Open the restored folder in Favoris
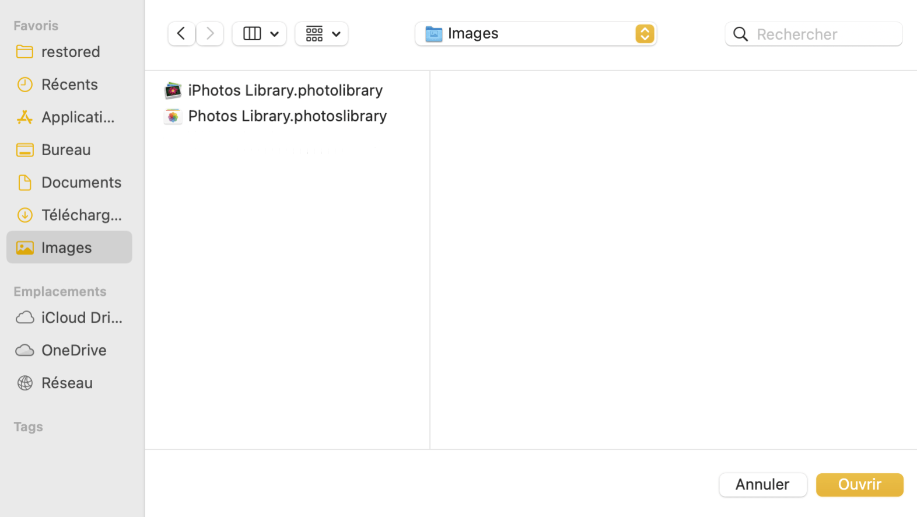Screen dimensions: 917x517 coord(69,52)
